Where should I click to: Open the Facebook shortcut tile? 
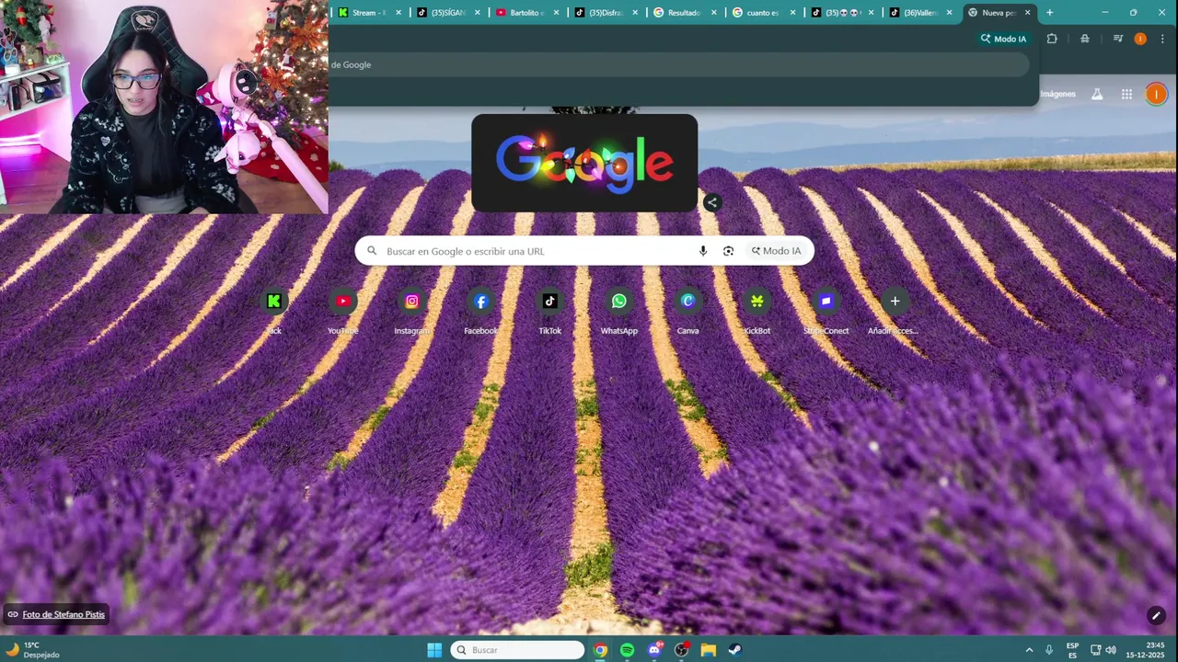480,311
